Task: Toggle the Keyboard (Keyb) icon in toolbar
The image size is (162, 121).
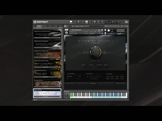Action: coord(87,22)
